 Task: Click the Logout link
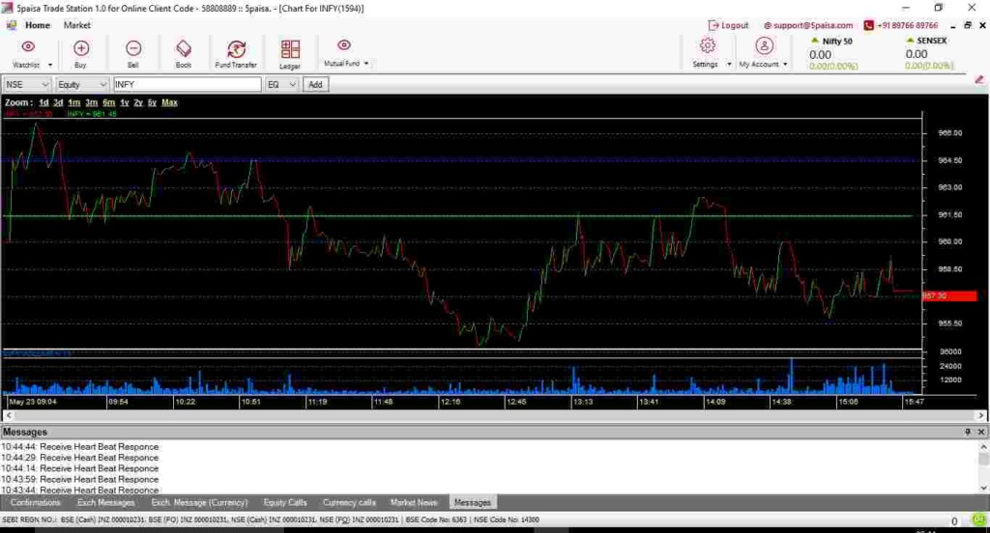point(729,25)
